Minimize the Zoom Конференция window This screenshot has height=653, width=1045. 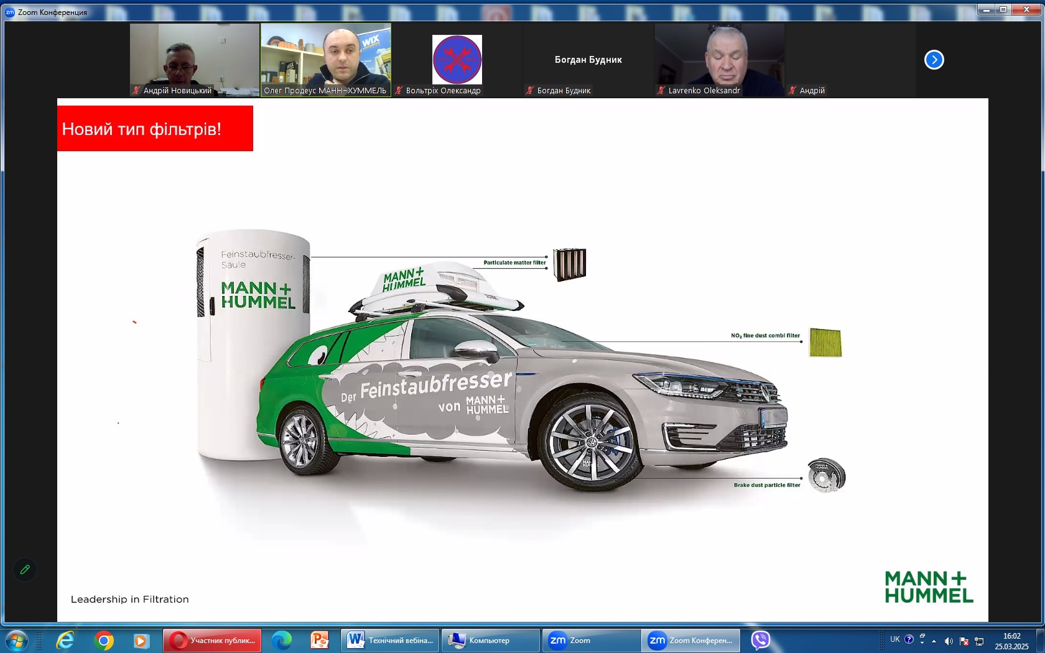tap(987, 9)
